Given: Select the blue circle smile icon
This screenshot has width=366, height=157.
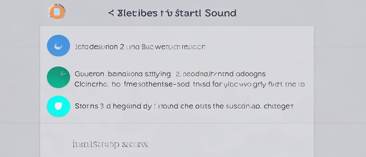Looking at the screenshot, I should coord(58,46).
